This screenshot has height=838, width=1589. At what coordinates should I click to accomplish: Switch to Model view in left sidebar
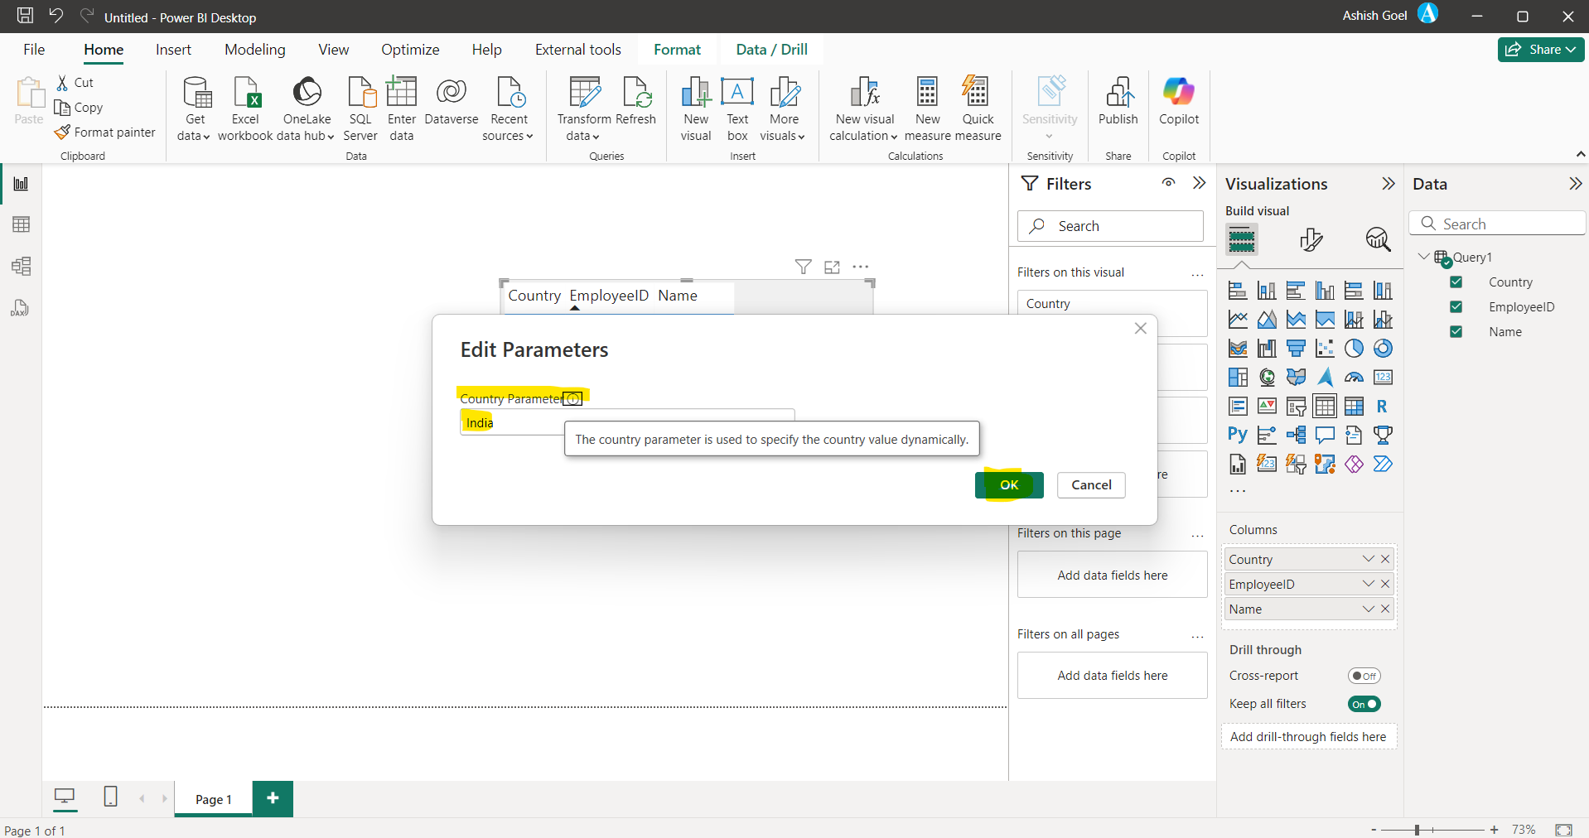click(x=21, y=266)
